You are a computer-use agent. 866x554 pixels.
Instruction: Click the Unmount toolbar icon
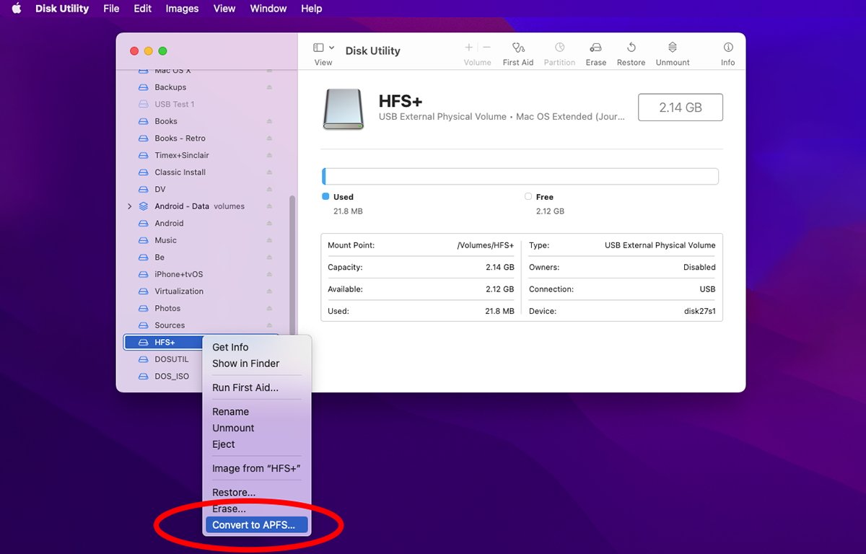(673, 48)
